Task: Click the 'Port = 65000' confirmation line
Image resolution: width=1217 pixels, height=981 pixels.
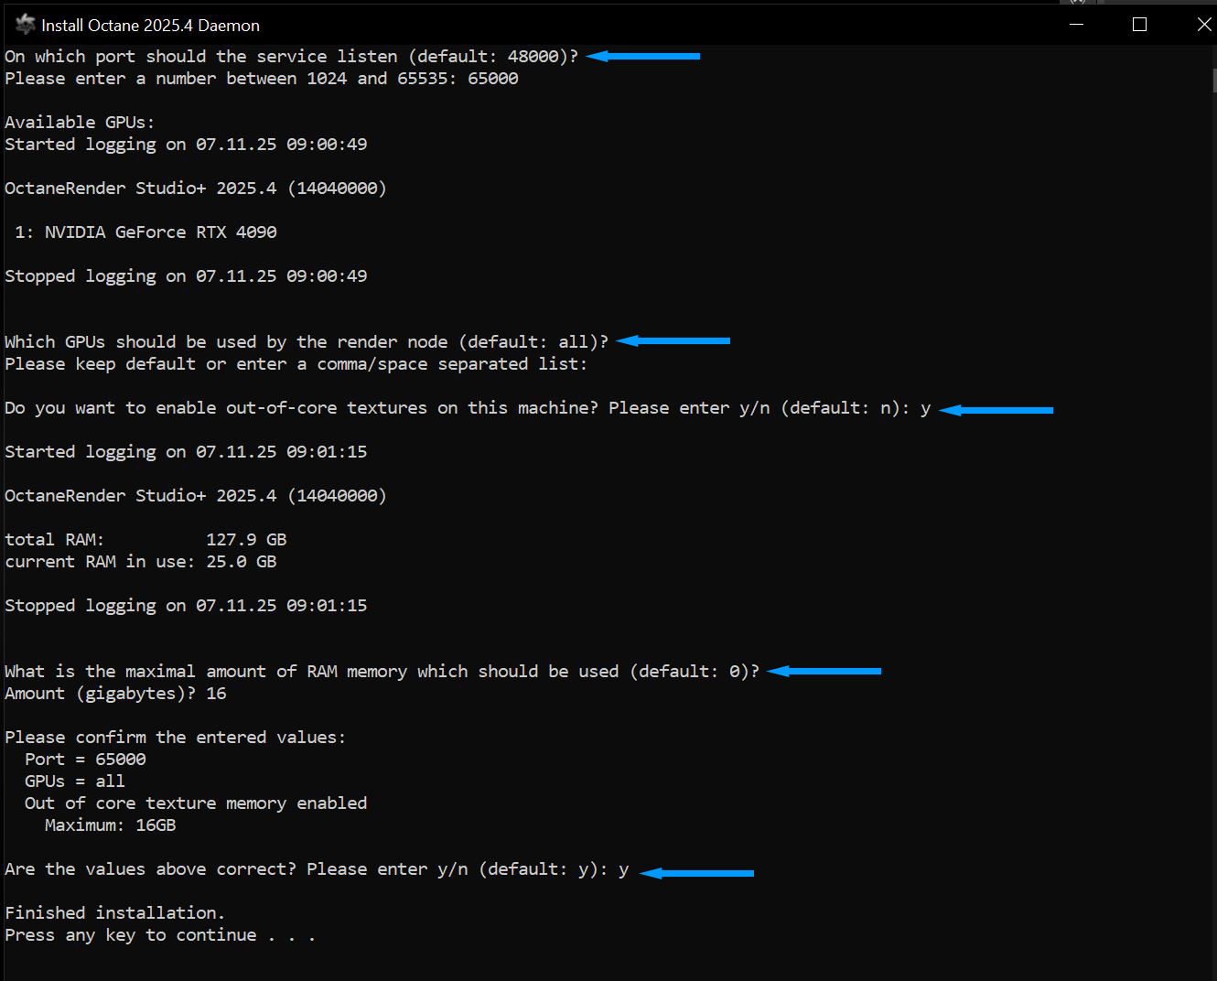Action: (x=85, y=760)
